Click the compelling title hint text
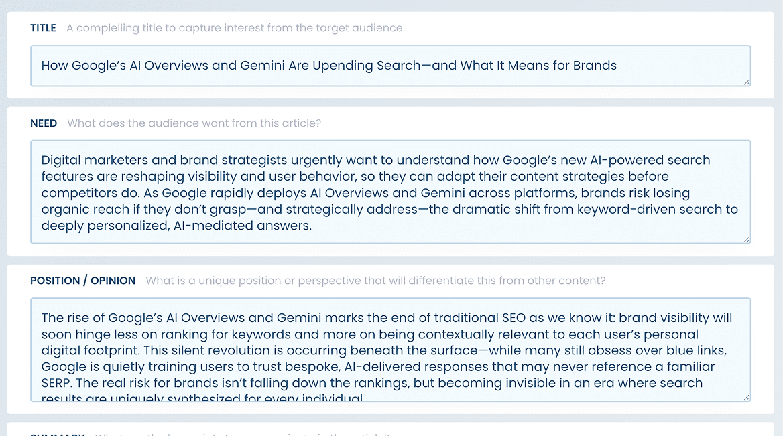The image size is (783, 436). 235,27
